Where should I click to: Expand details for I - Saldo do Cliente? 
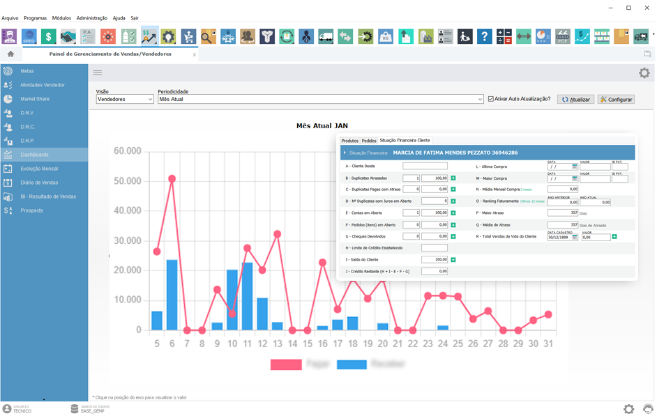pos(453,260)
